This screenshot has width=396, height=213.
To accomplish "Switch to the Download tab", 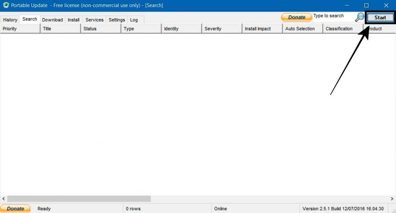I will (x=52, y=20).
